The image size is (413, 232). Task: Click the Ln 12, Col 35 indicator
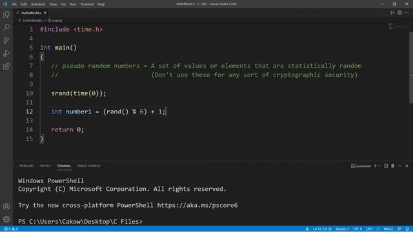point(322,229)
